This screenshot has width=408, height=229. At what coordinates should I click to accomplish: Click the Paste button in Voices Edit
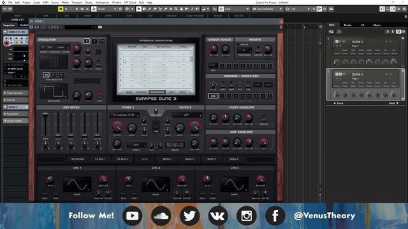[x=268, y=85]
